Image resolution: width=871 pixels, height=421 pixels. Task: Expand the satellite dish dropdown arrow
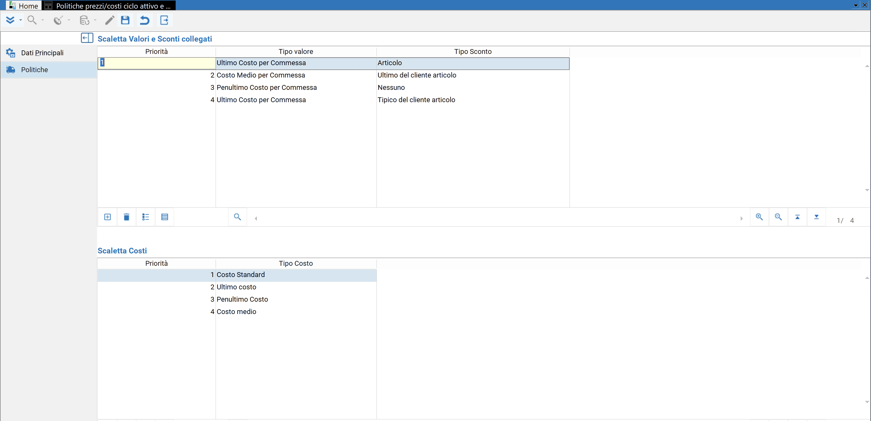(x=69, y=20)
